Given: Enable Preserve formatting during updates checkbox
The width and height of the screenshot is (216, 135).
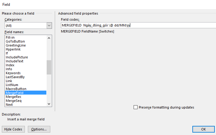Looking at the screenshot, I should coord(135,107).
